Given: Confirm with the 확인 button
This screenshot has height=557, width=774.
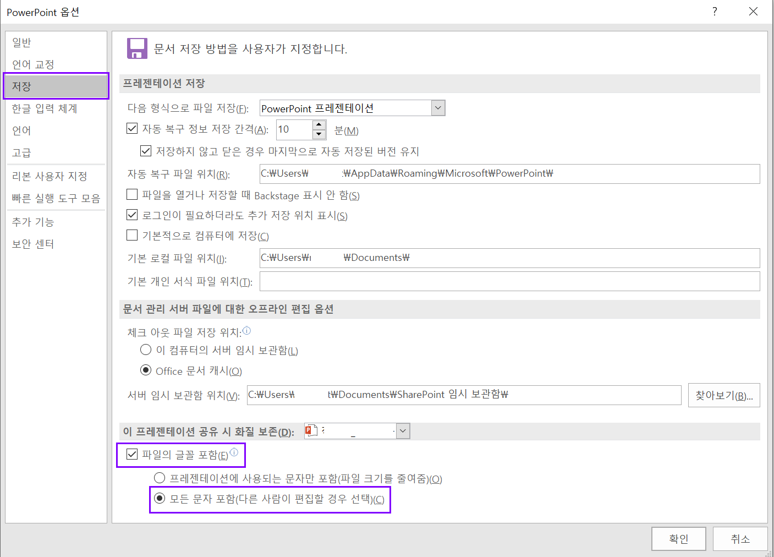Looking at the screenshot, I should pyautogui.click(x=679, y=539).
